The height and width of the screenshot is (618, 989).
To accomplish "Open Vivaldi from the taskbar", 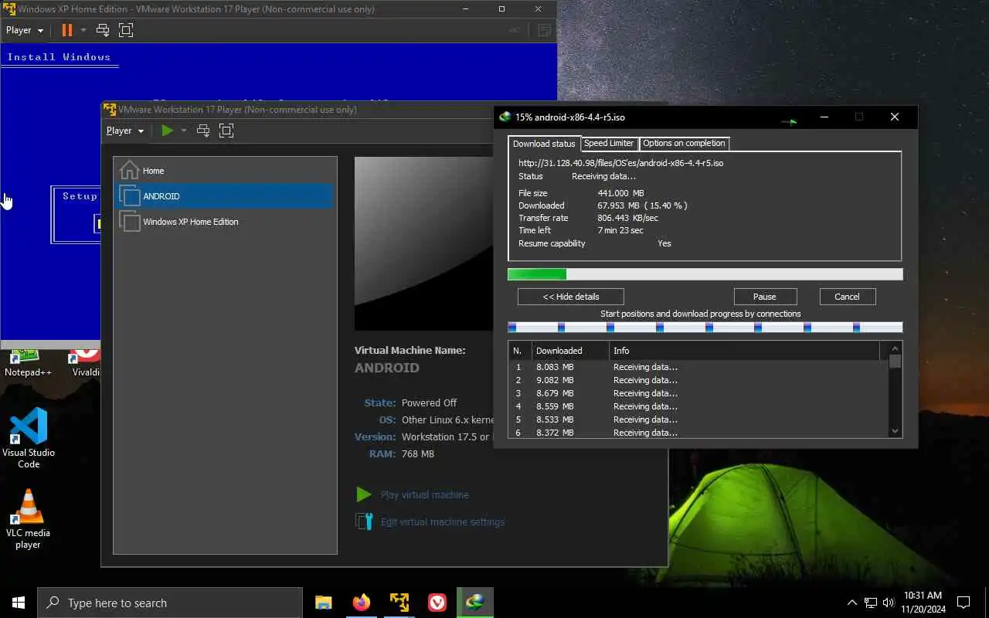I will pyautogui.click(x=437, y=603).
